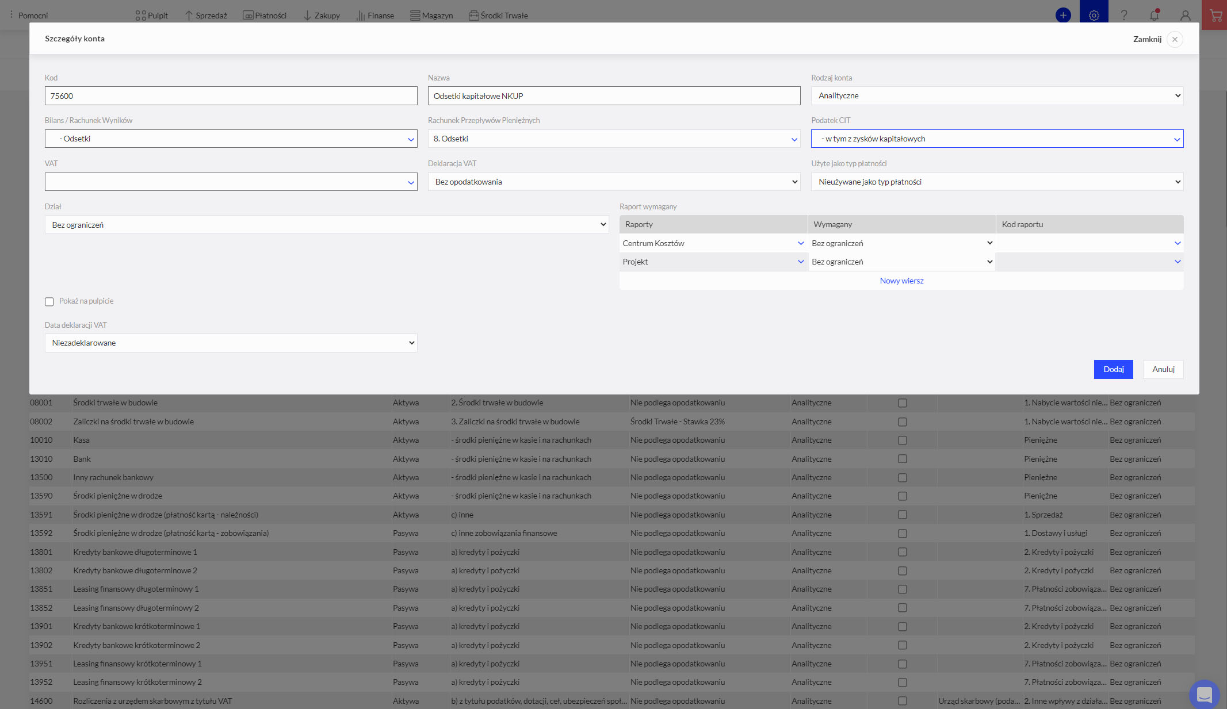Toggle checkbox in row 13951 Leasing finansowy krótkoterminowy 1

pyautogui.click(x=902, y=664)
